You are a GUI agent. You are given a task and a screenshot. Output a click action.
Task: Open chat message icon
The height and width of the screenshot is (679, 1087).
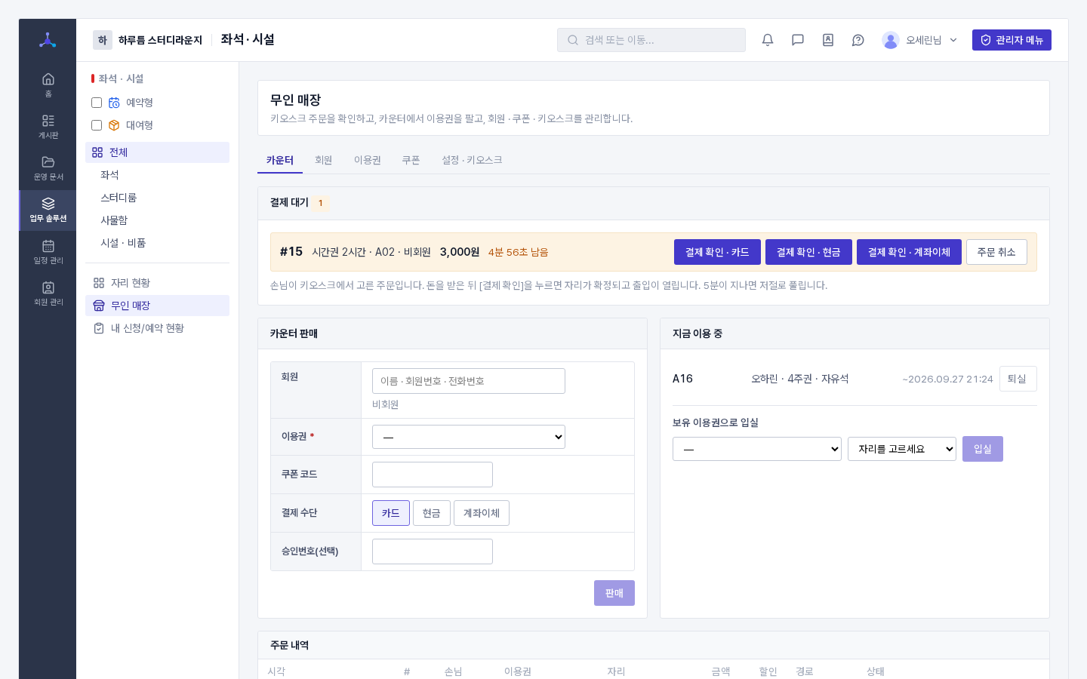click(798, 40)
